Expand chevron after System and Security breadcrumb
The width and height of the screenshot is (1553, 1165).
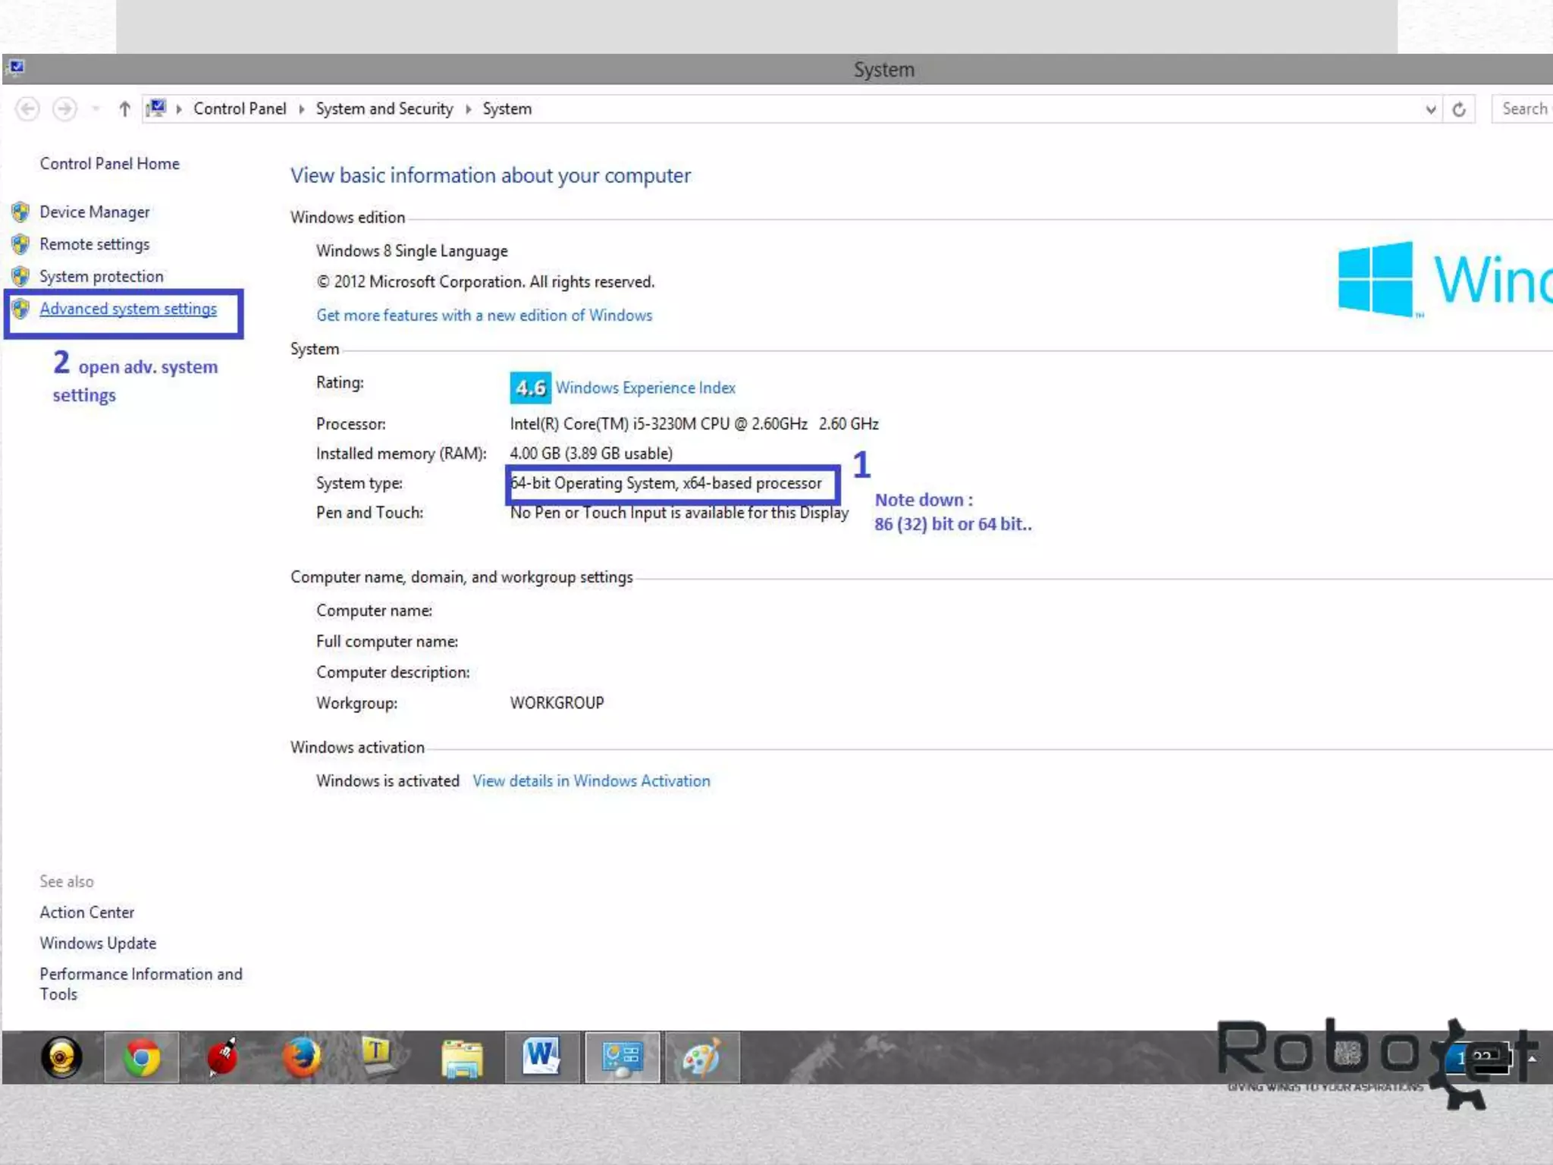tap(468, 109)
